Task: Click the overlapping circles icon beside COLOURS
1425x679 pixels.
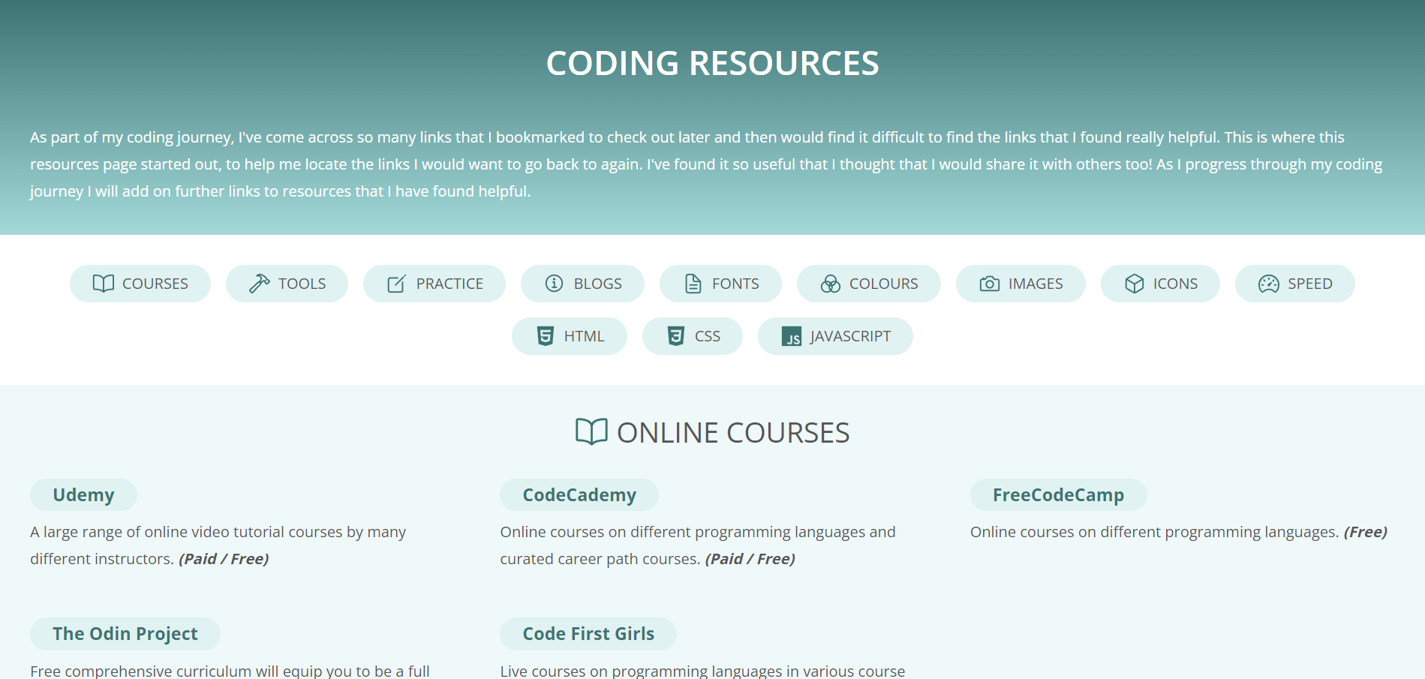Action: [830, 284]
